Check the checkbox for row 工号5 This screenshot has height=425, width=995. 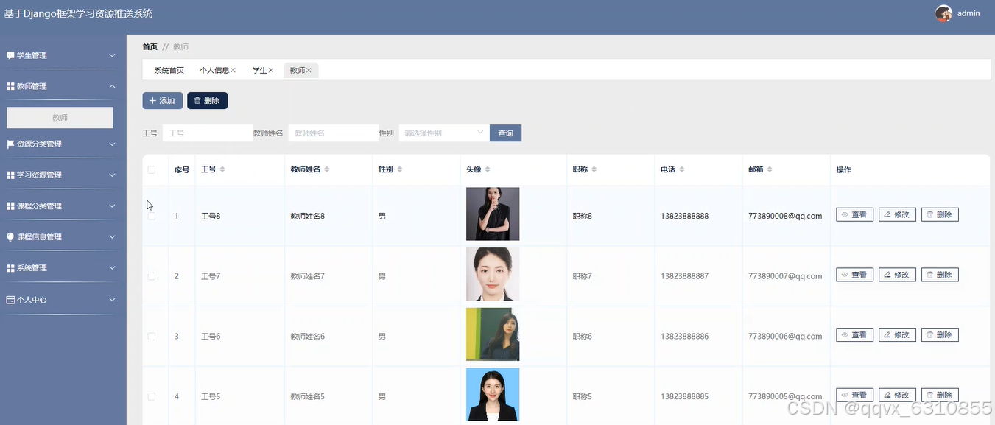pyautogui.click(x=152, y=396)
